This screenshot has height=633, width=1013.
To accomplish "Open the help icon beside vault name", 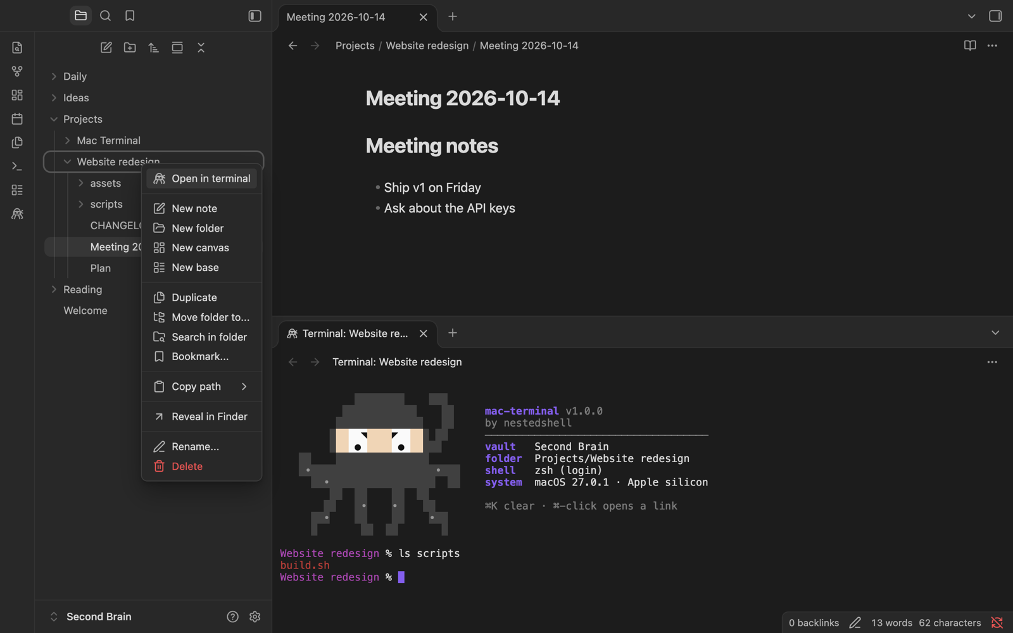I will (232, 617).
